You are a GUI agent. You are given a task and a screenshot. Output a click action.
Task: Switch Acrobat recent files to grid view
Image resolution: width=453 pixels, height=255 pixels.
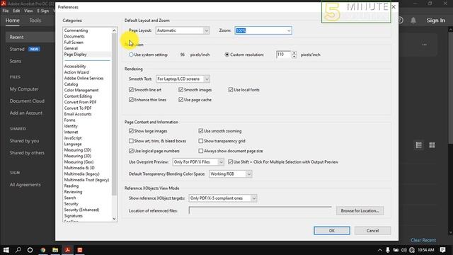432,145
